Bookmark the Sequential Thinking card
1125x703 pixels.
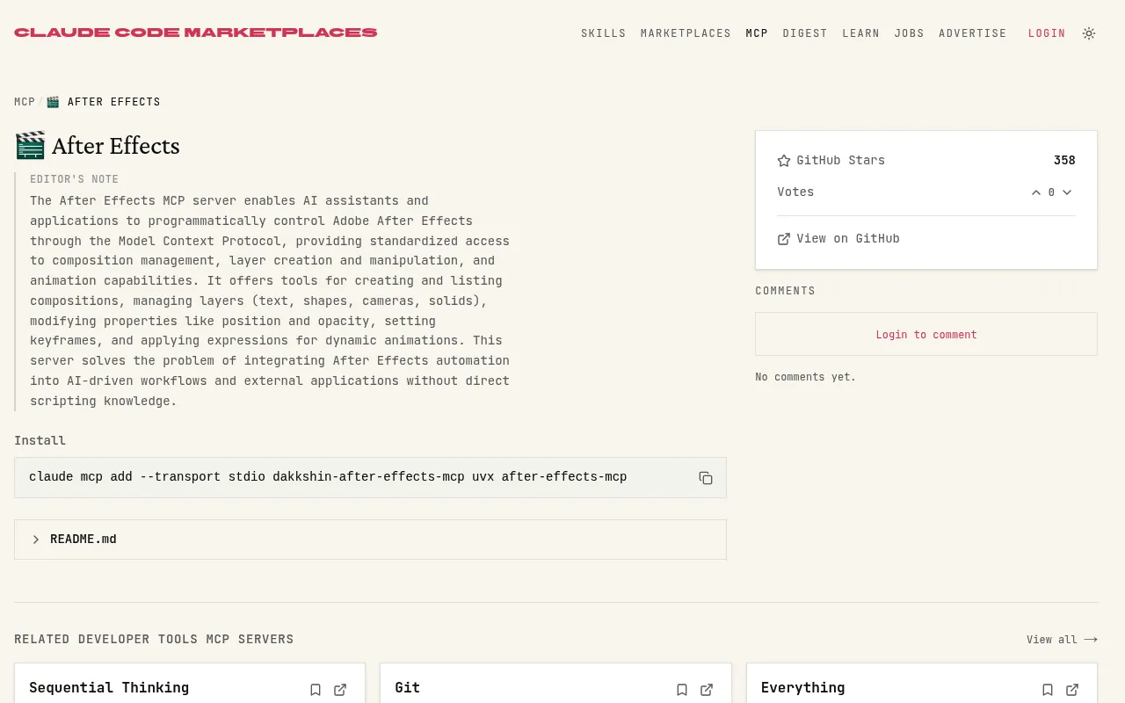[x=316, y=690]
